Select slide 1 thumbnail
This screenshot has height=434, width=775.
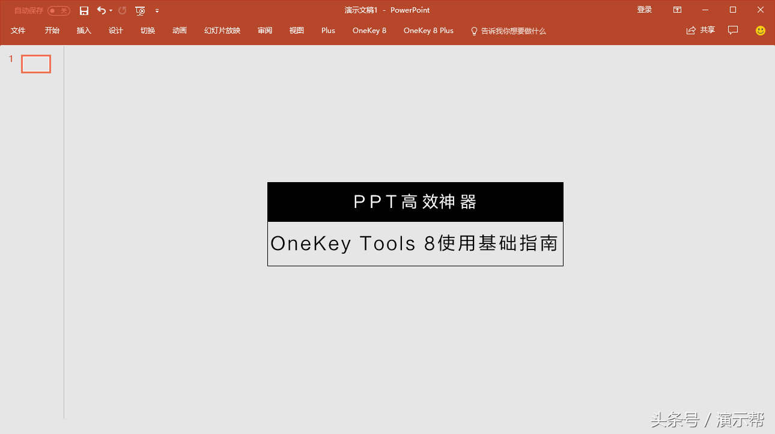coord(36,64)
